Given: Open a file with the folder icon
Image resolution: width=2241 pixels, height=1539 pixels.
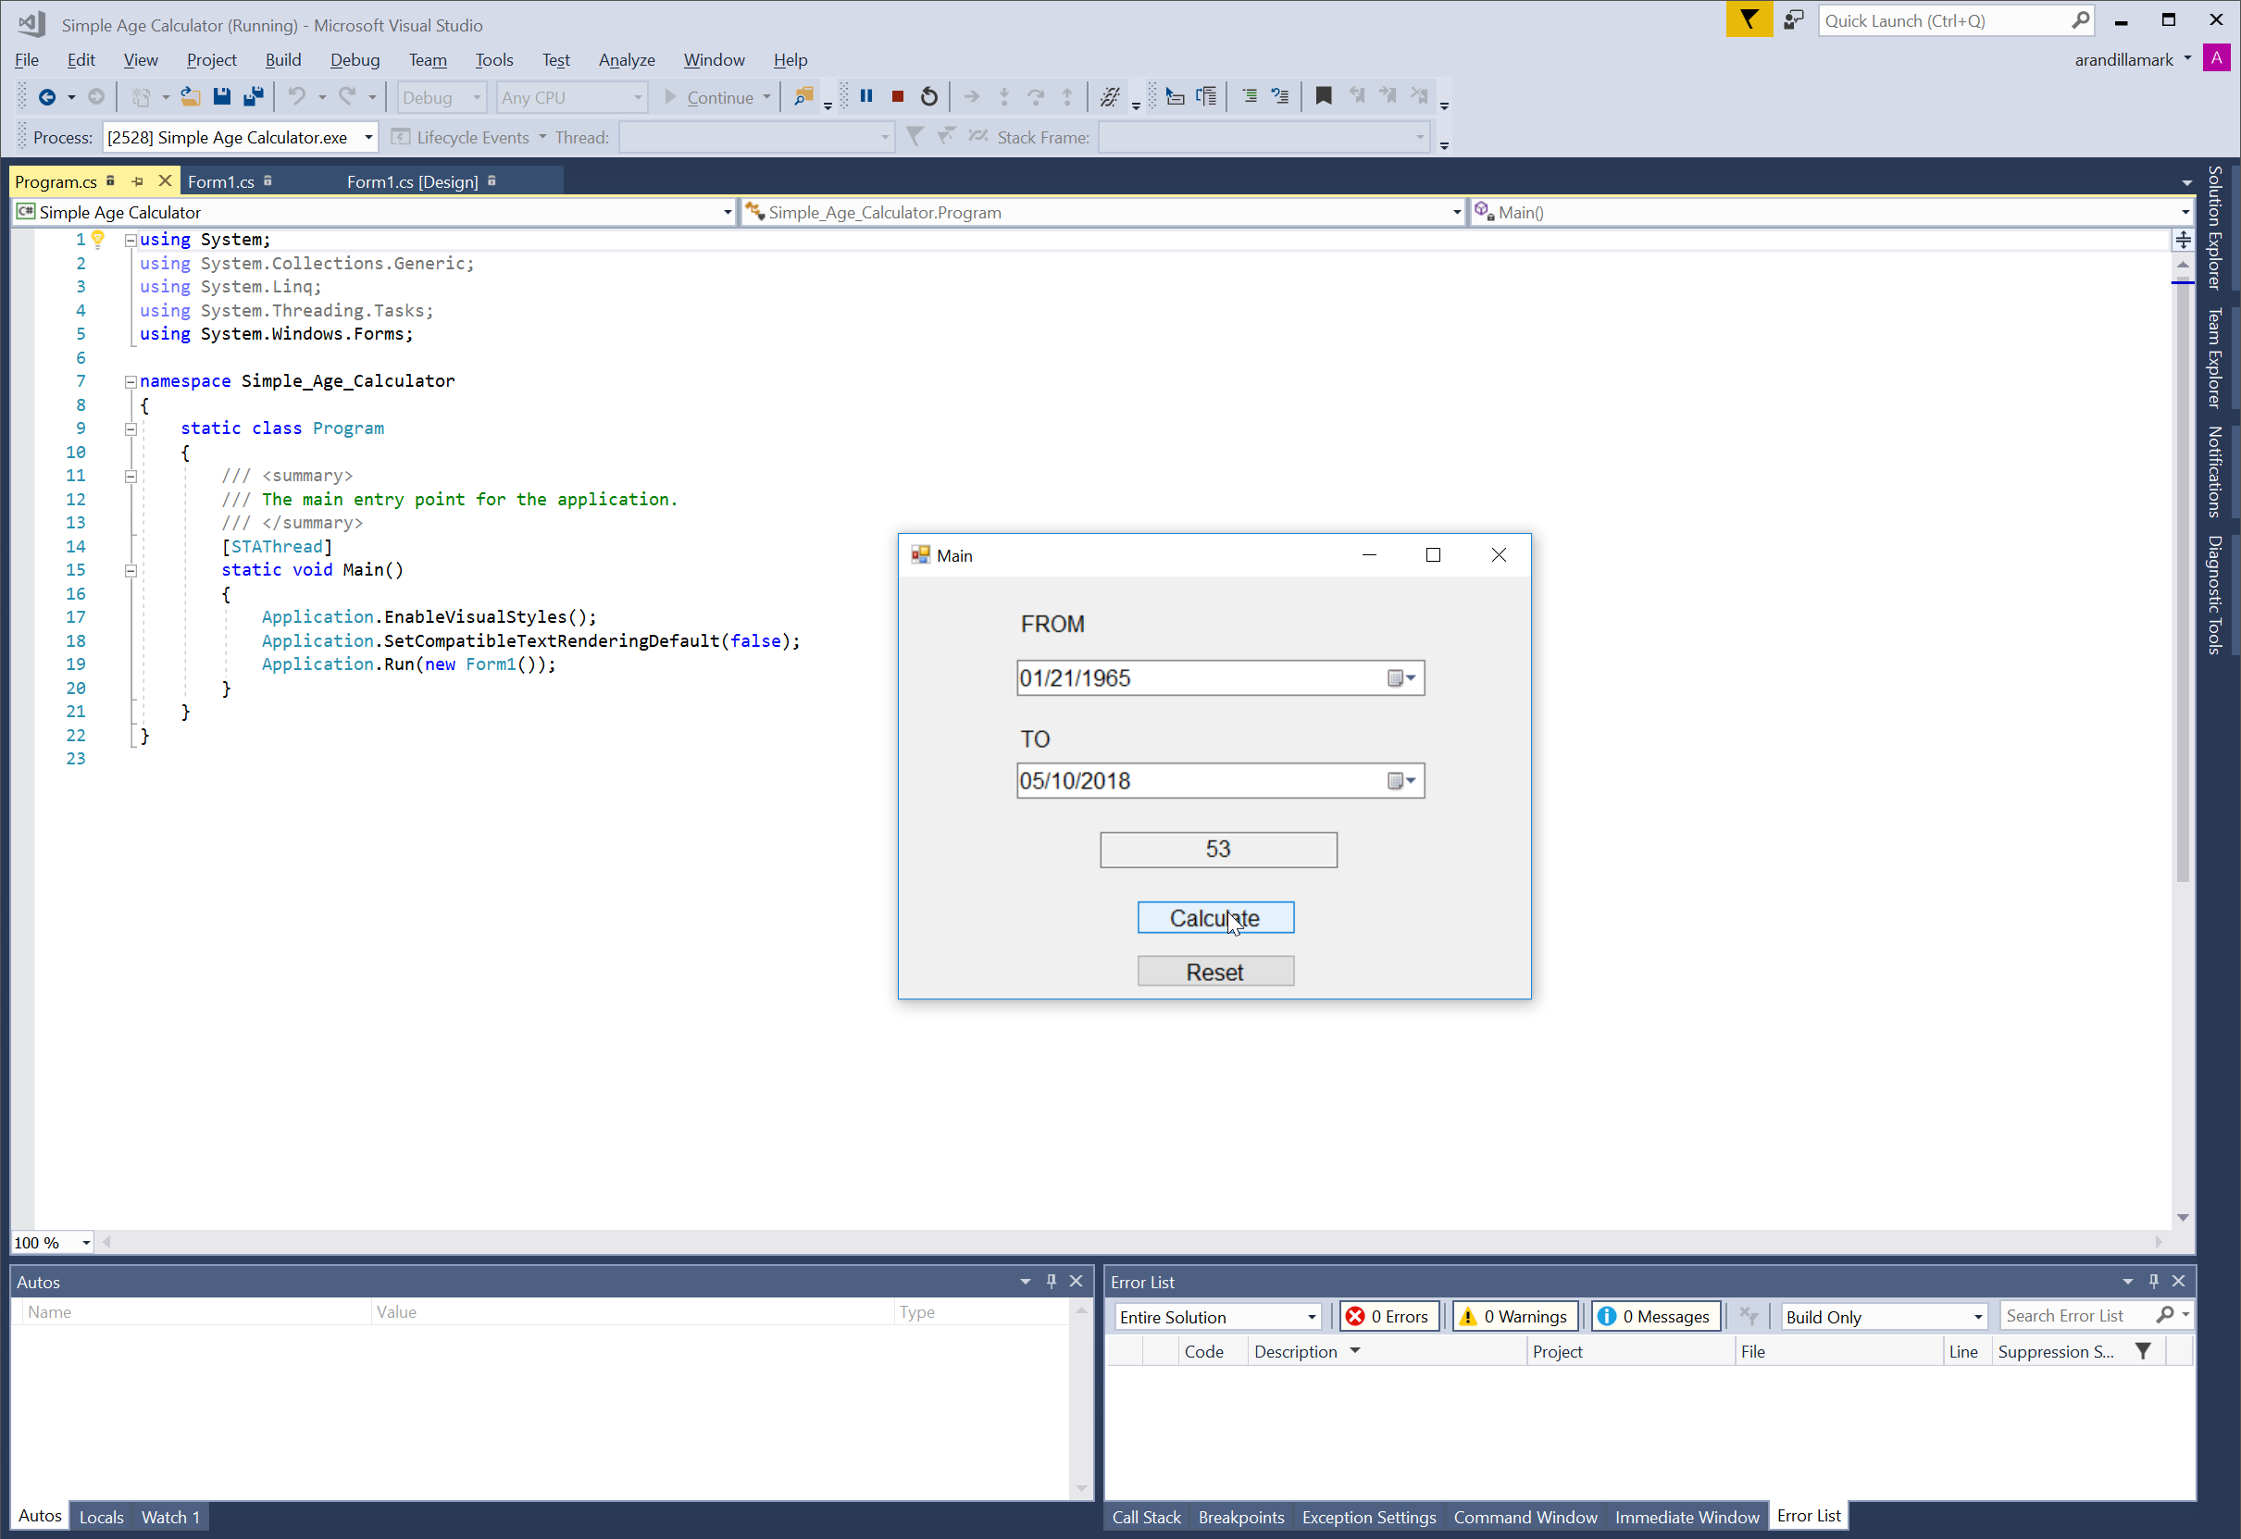Looking at the screenshot, I should (190, 96).
